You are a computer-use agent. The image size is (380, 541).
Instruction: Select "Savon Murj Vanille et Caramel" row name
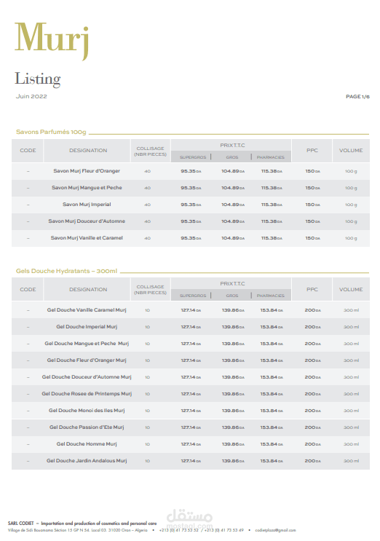[87, 237]
